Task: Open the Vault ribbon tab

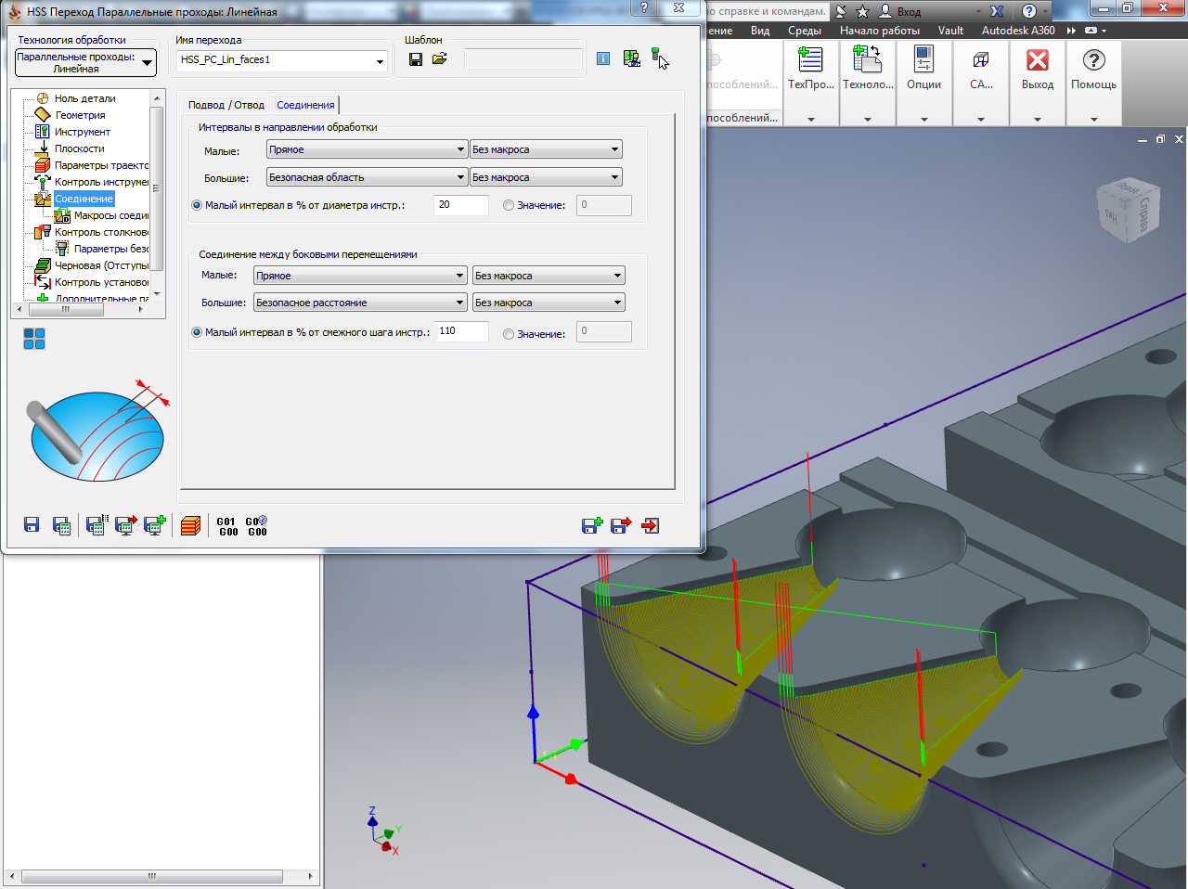Action: 950,31
